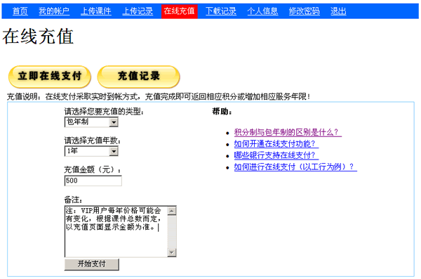
Task: Click the 开始支付 button
Action: pyautogui.click(x=91, y=264)
